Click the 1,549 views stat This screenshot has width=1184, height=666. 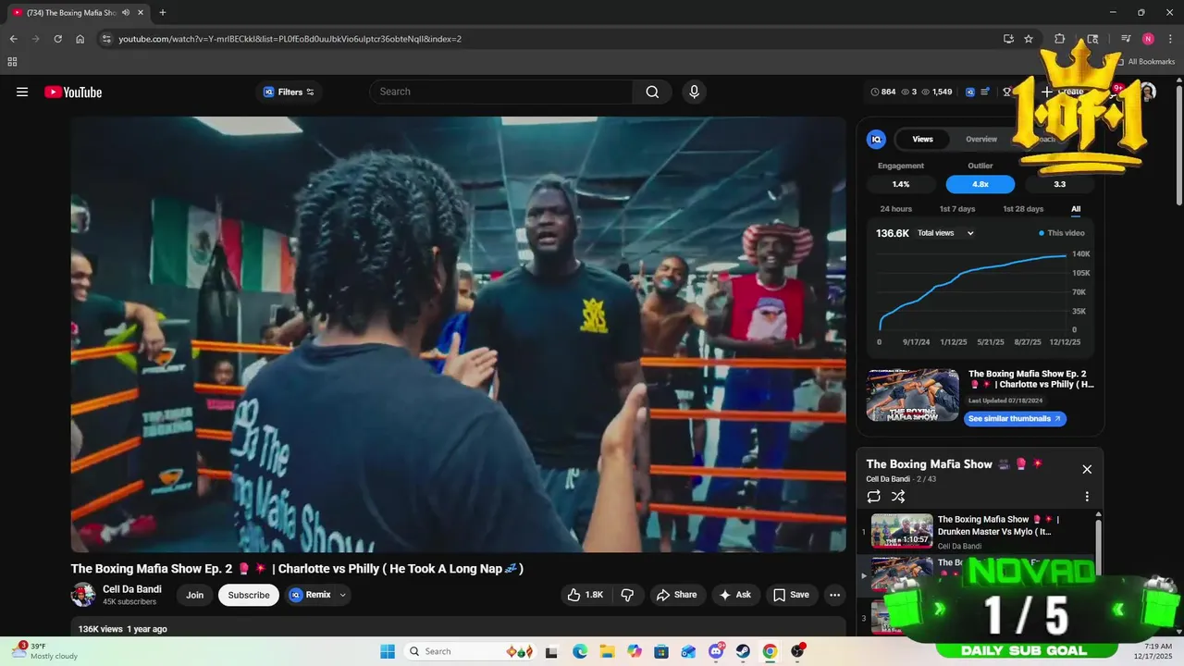coord(937,92)
